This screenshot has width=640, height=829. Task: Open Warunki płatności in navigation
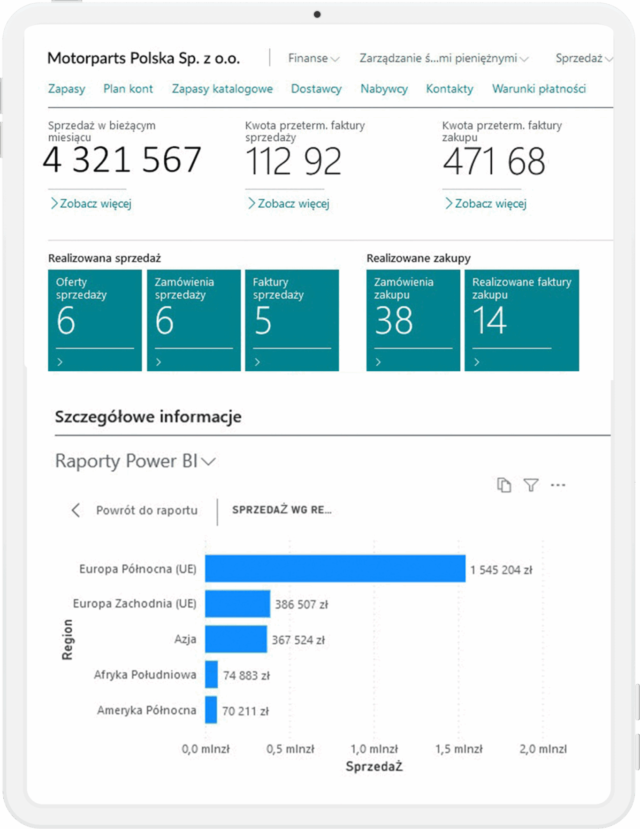point(539,89)
